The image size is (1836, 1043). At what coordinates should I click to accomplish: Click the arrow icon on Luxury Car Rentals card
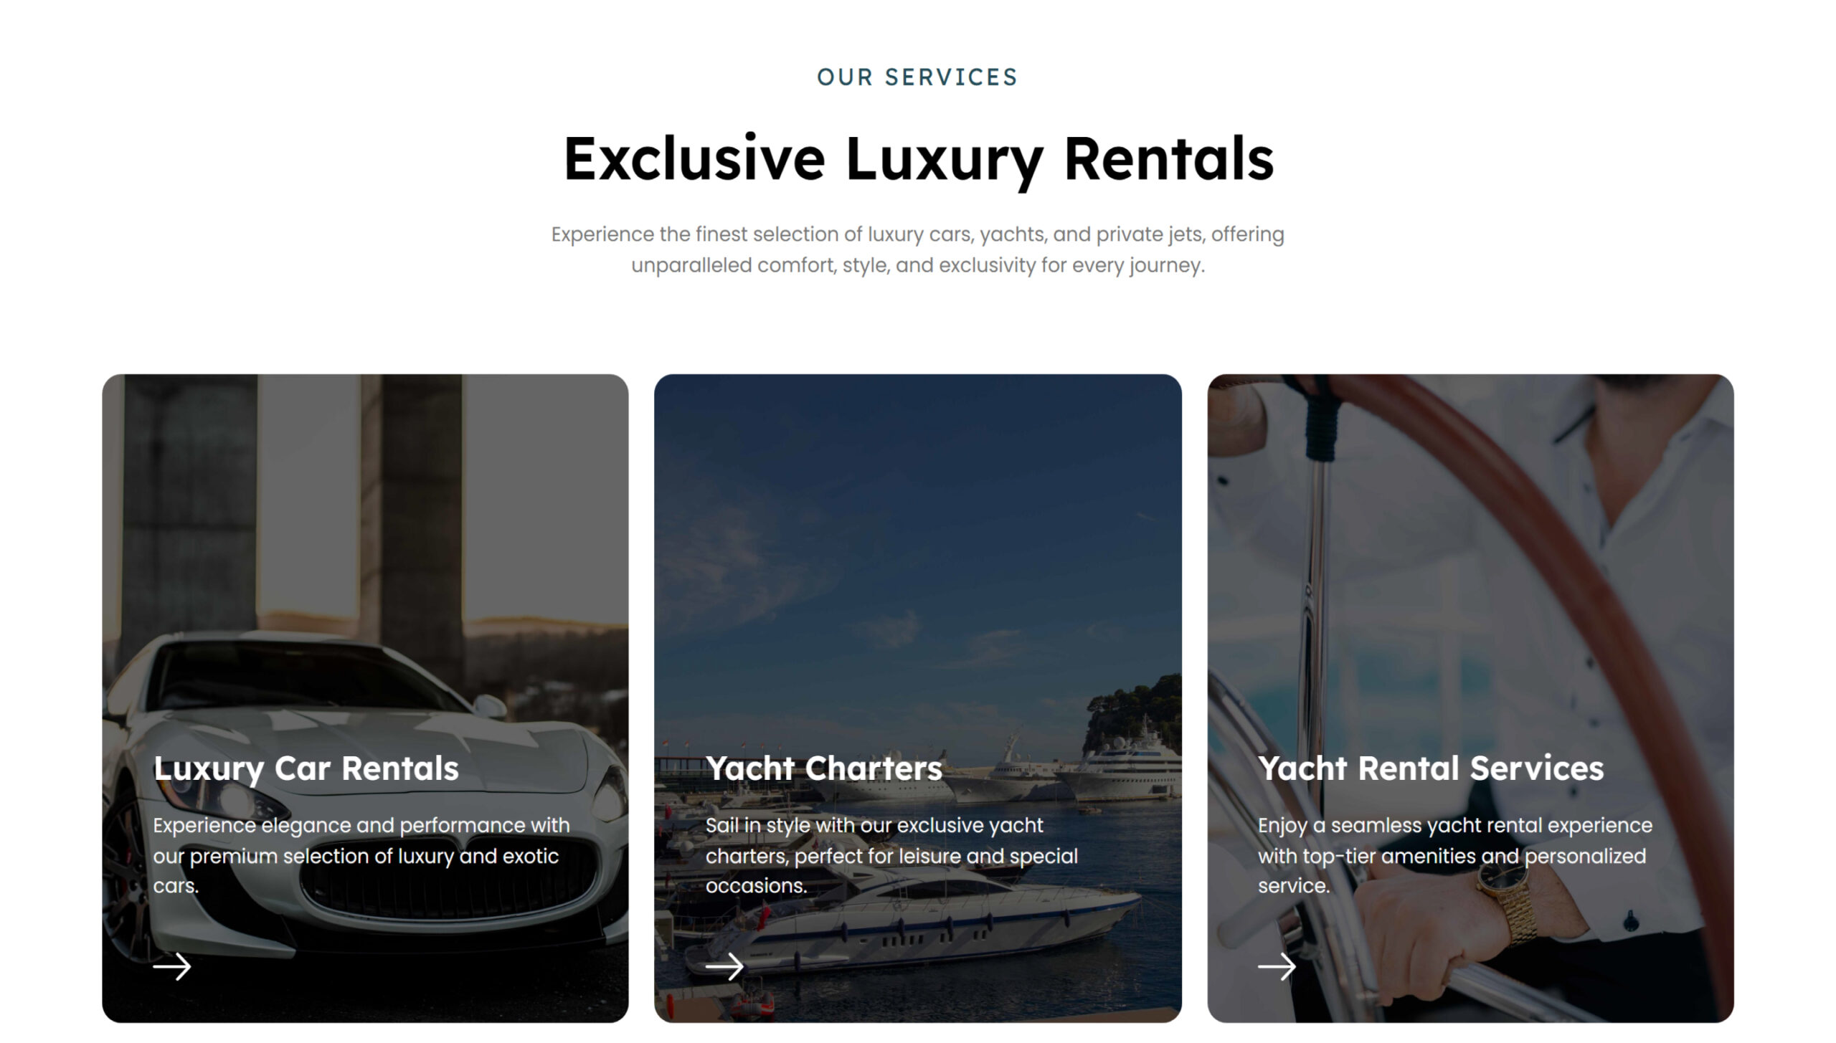tap(172, 966)
